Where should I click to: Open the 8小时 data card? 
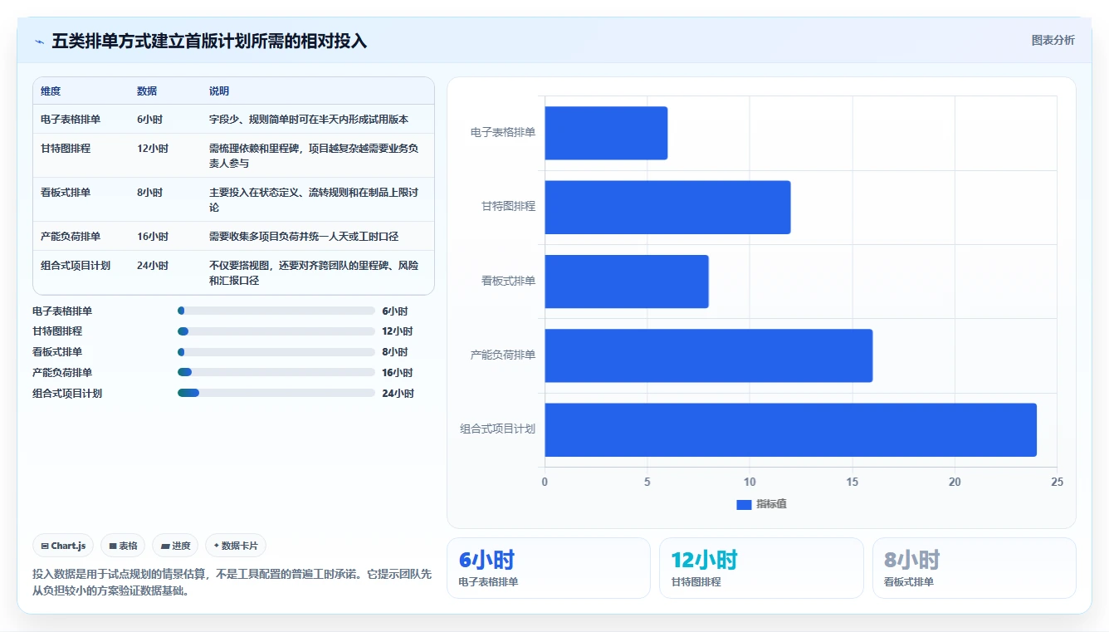975,568
